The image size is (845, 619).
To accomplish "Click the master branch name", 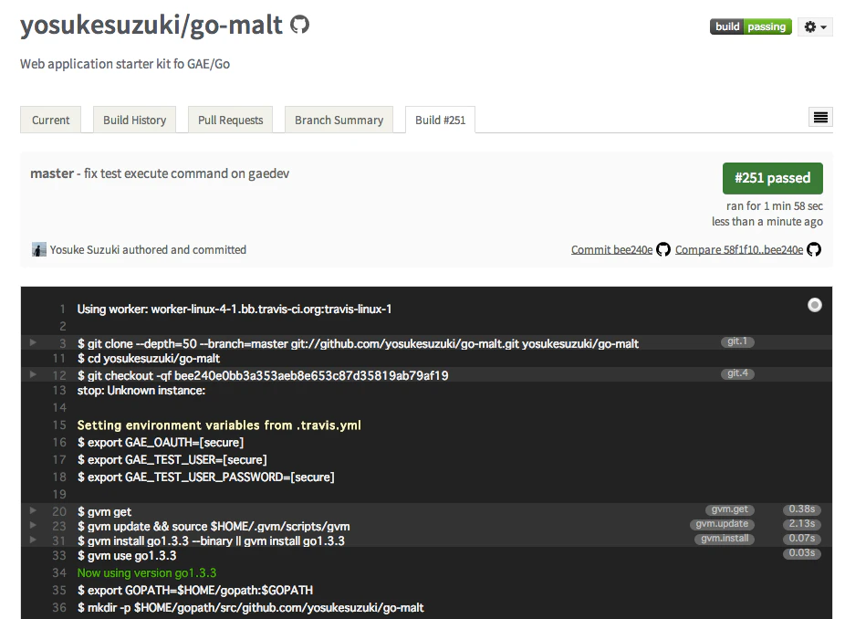I will click(x=52, y=173).
